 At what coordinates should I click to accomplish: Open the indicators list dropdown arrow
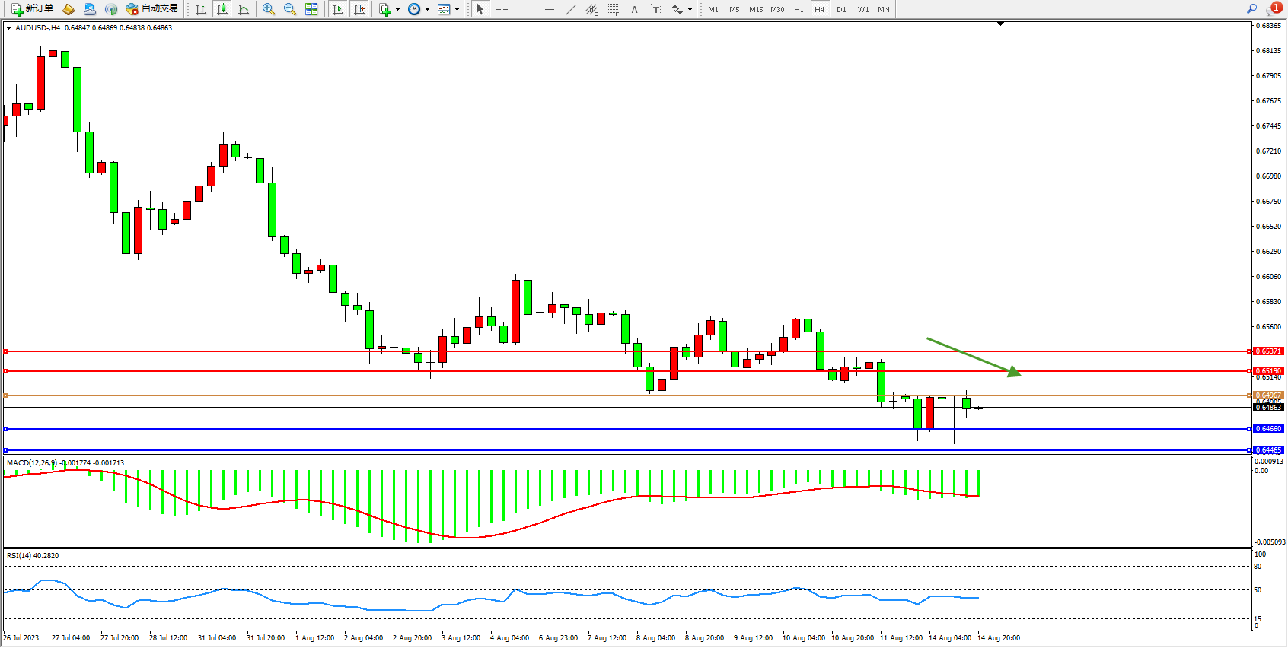pyautogui.click(x=397, y=10)
